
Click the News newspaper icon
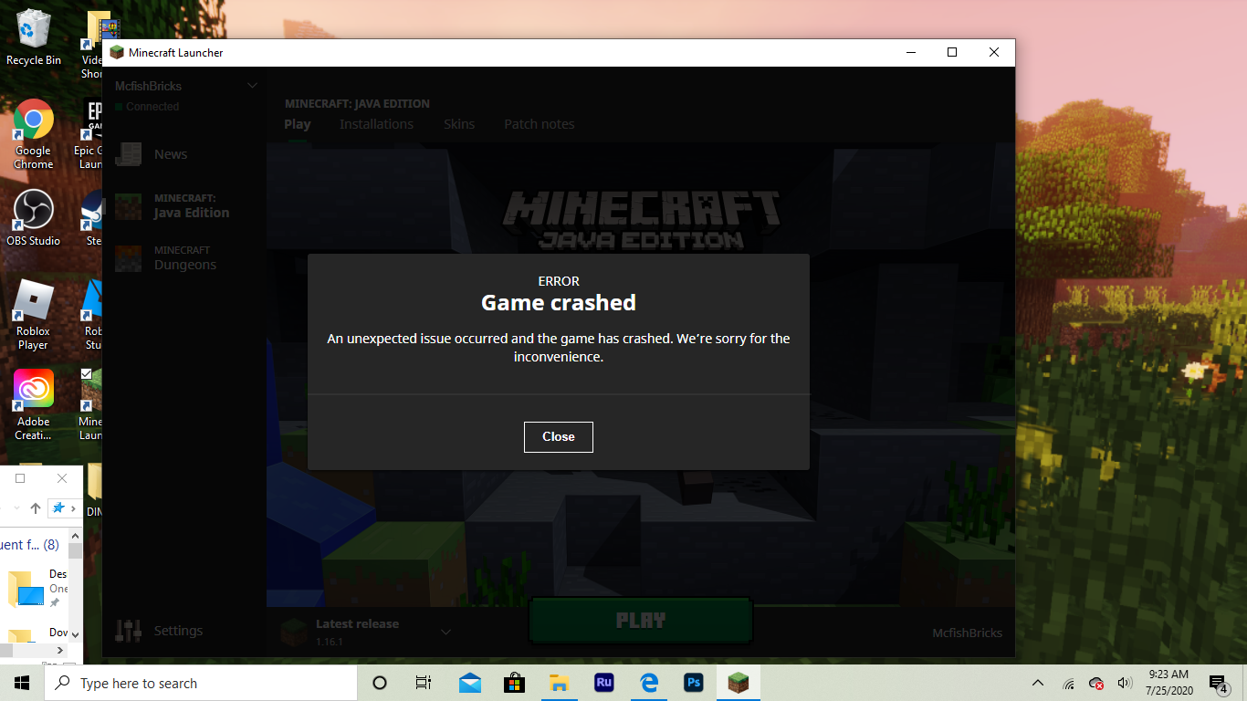[128, 154]
